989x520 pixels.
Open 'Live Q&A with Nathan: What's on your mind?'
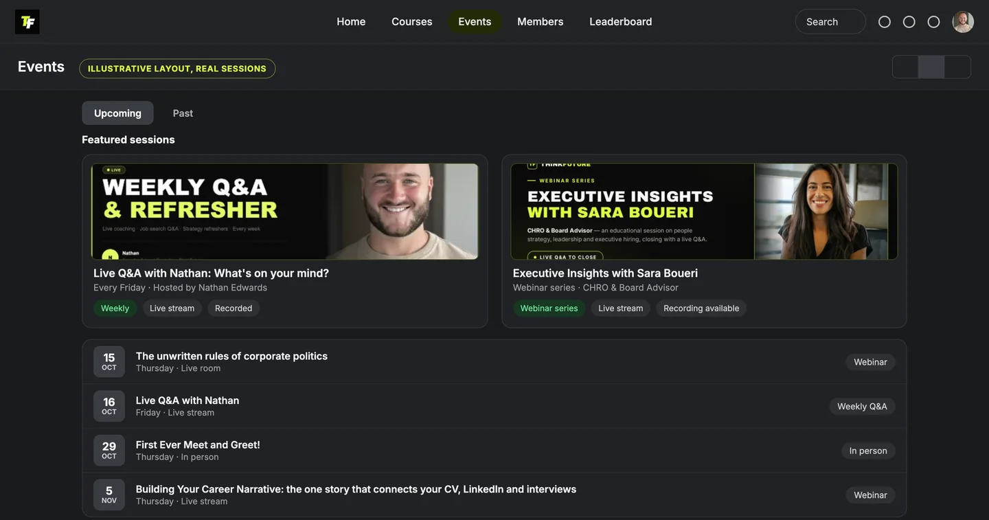211,273
